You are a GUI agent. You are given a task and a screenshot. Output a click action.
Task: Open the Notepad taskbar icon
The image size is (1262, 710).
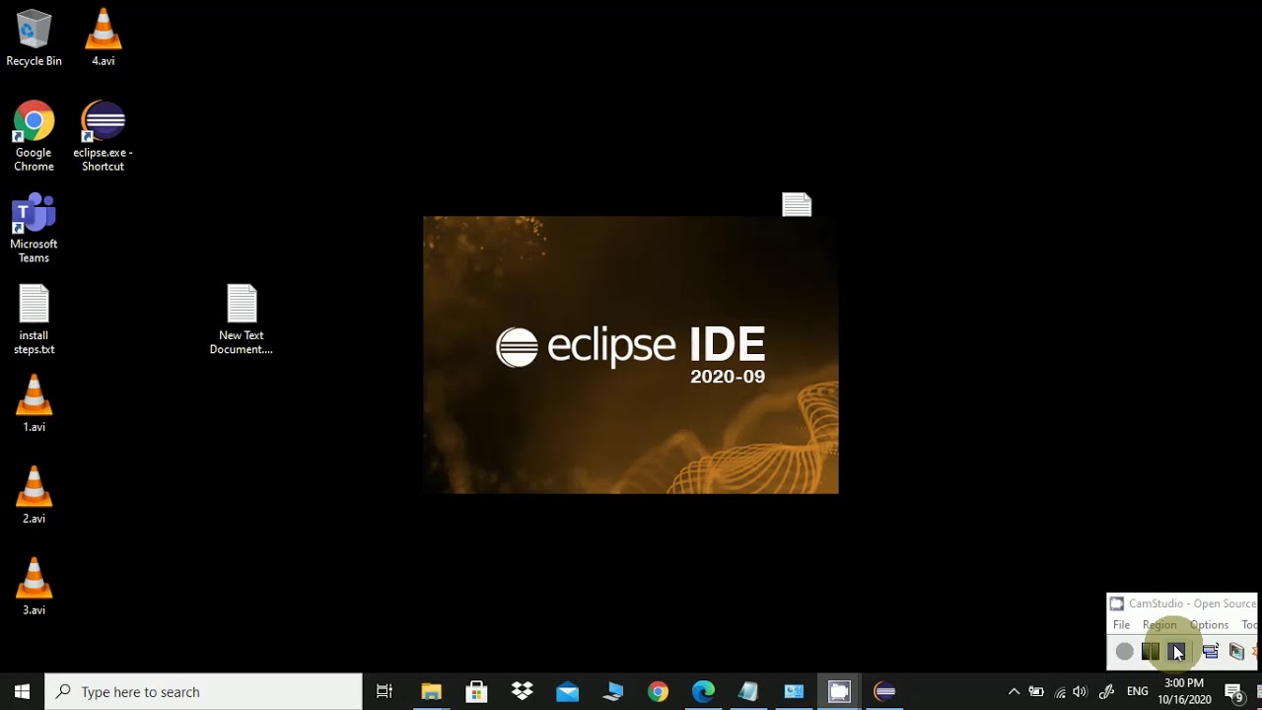(748, 691)
